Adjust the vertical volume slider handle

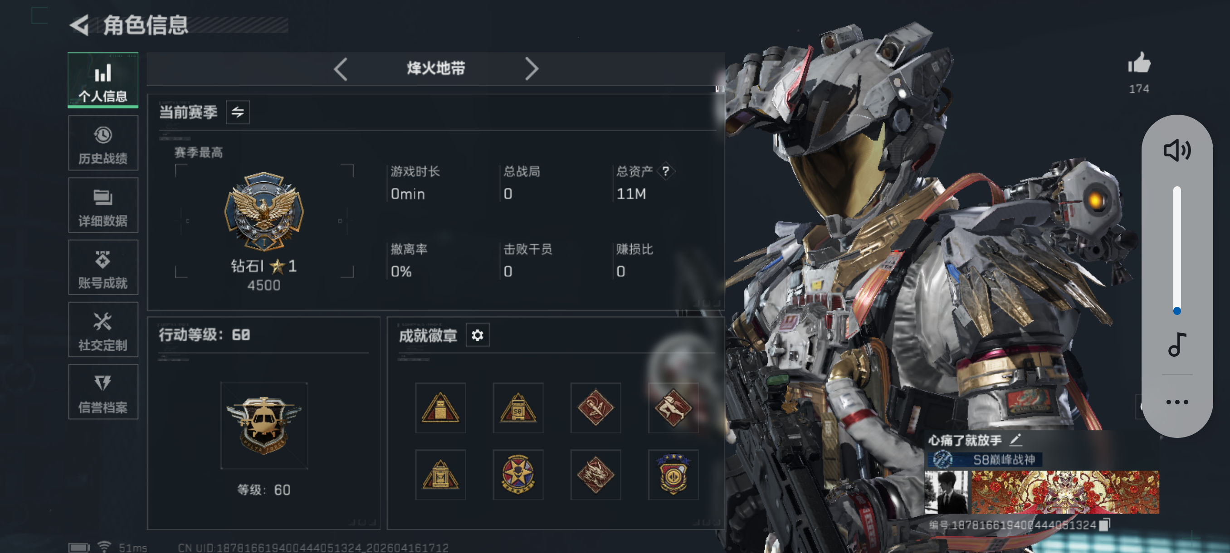point(1177,311)
